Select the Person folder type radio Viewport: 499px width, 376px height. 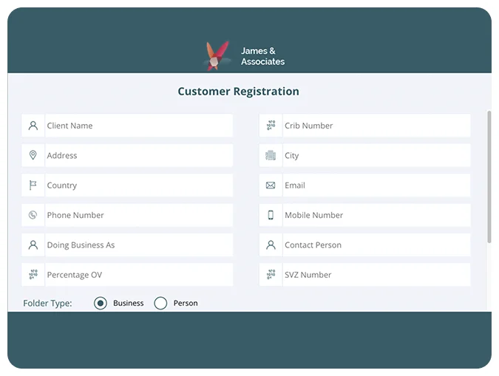[160, 303]
